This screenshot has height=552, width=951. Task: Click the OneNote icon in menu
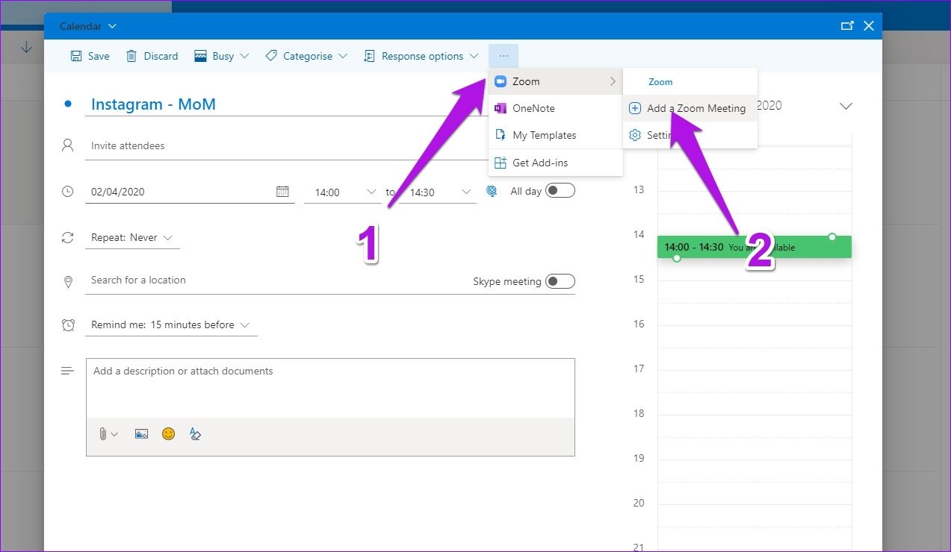(501, 108)
